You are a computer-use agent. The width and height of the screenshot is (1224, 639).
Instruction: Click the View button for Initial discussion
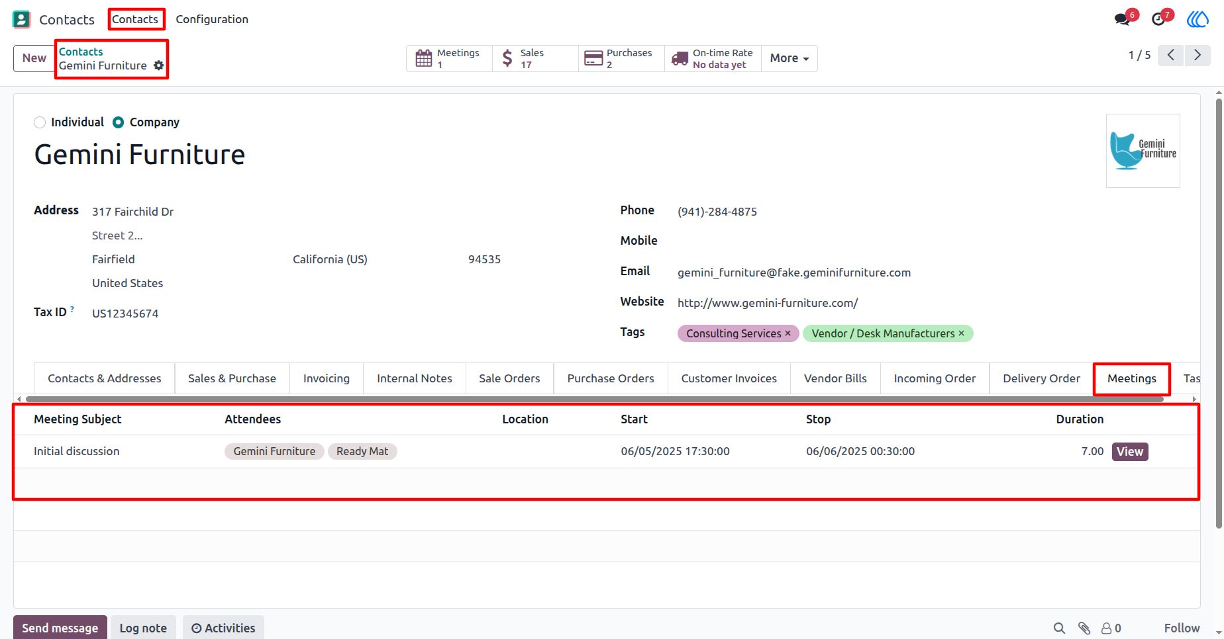(1130, 452)
